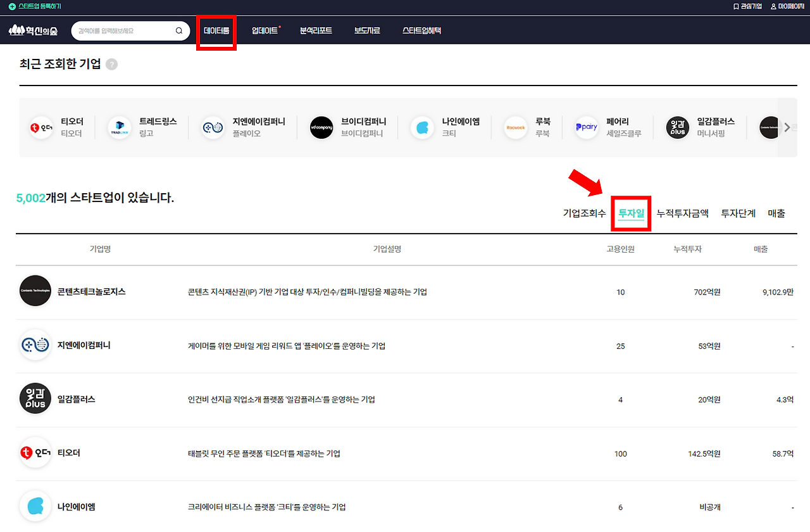This screenshot has width=810, height=532.
Task: Click 일감플러스 logo in the table row
Action: click(x=35, y=399)
